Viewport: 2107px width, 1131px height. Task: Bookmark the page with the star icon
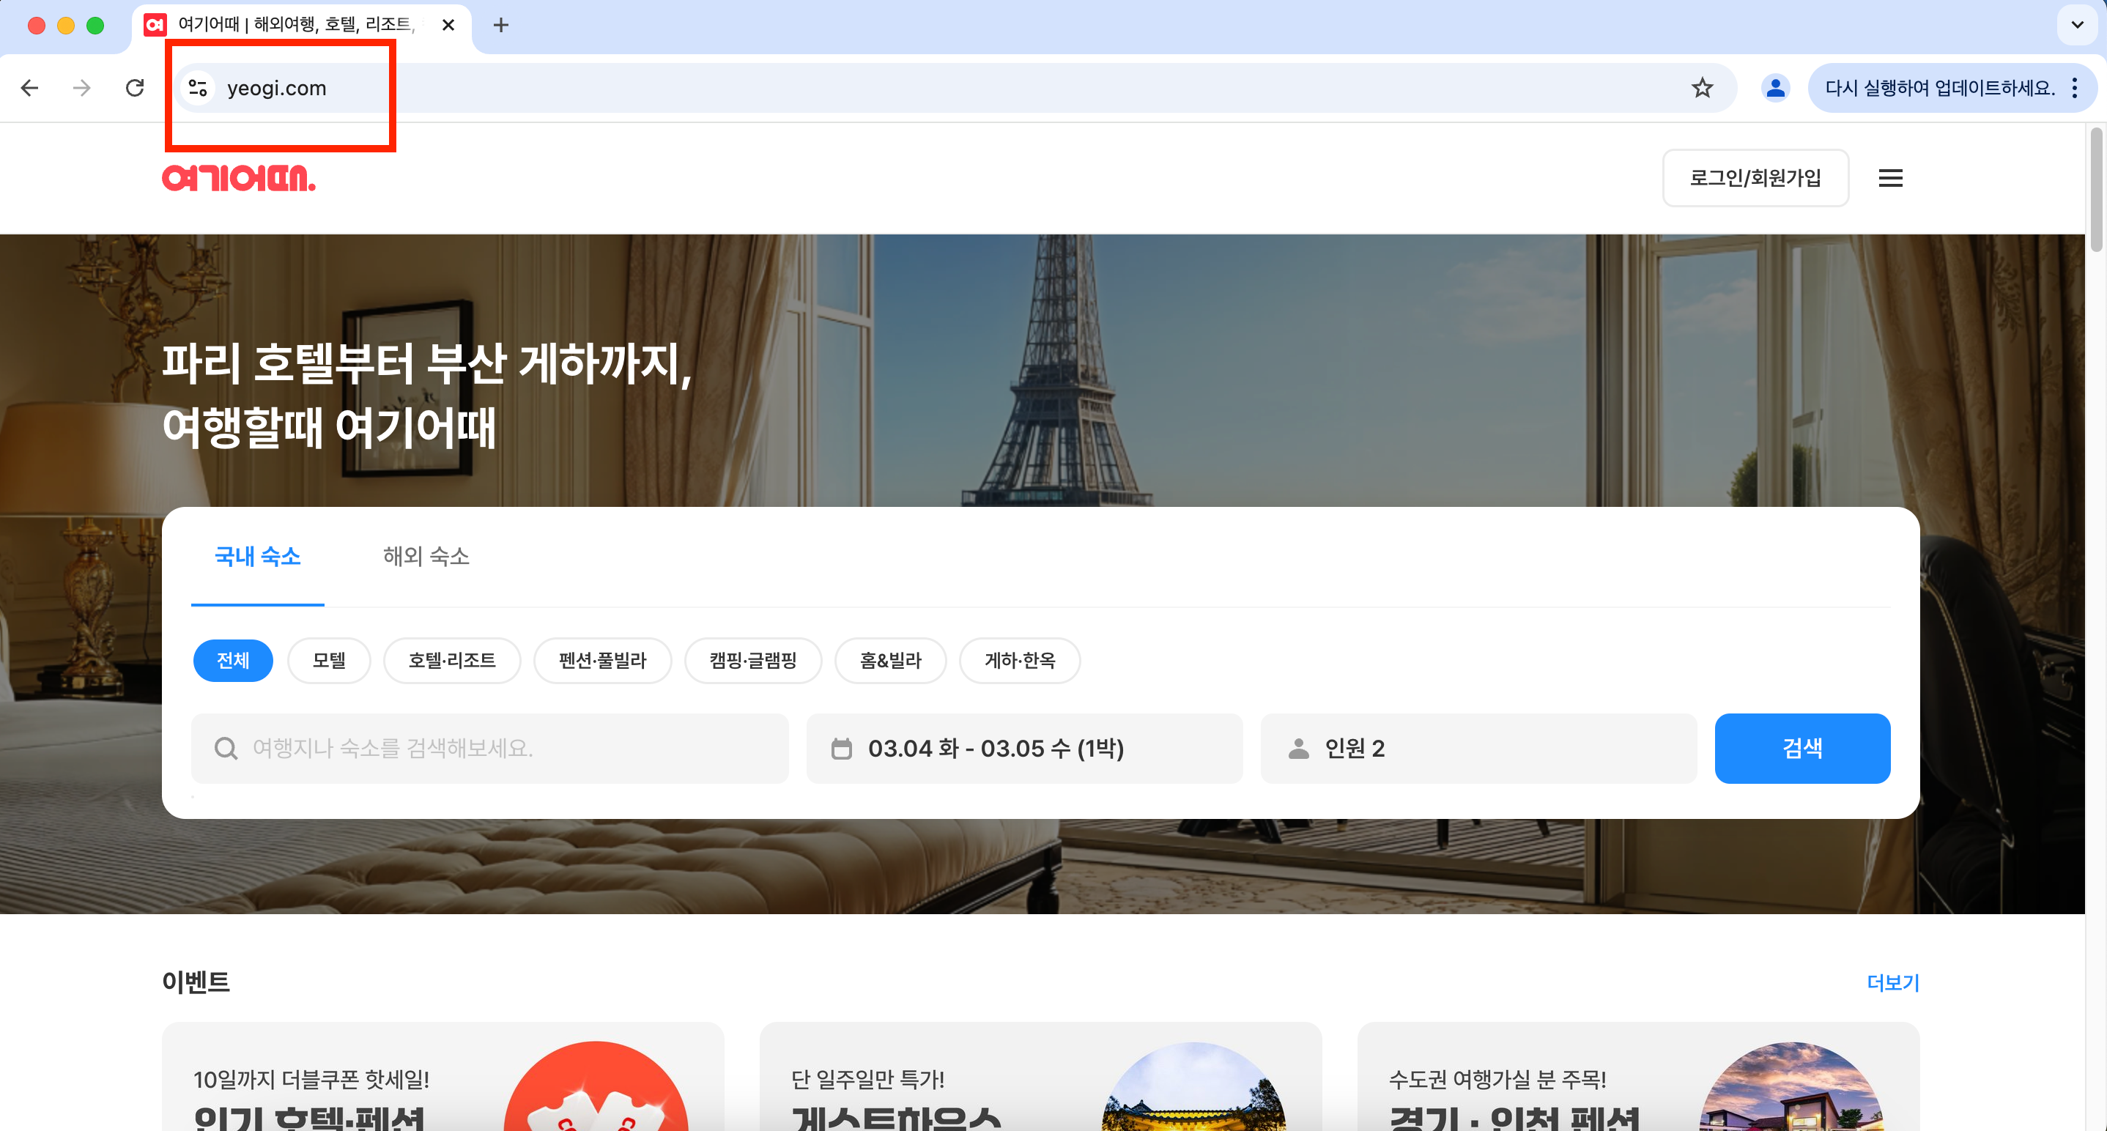coord(1702,87)
